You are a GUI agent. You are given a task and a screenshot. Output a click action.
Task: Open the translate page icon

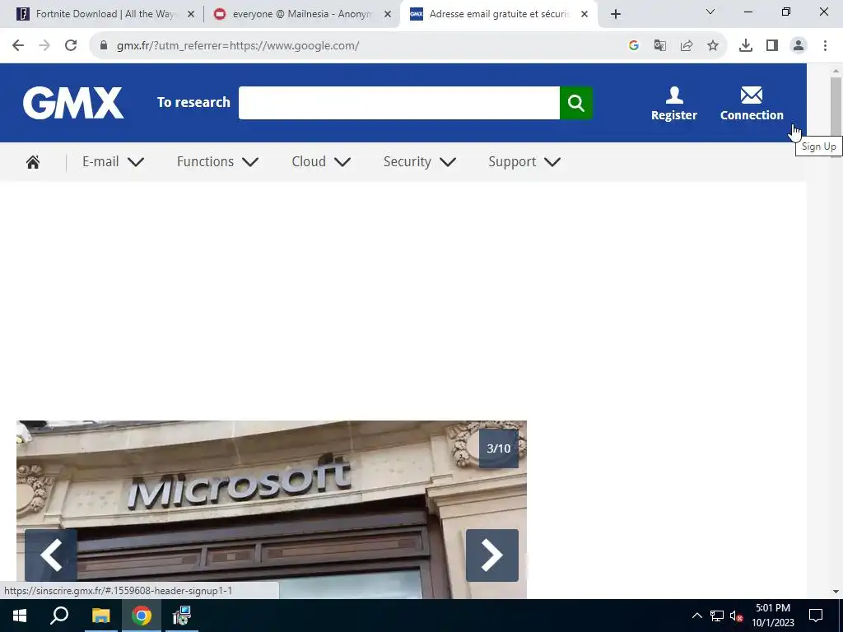659,46
